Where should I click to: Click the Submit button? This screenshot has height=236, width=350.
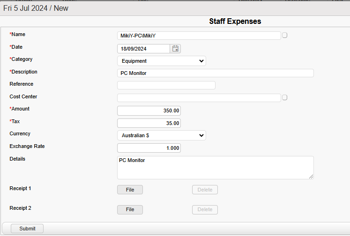(x=27, y=229)
